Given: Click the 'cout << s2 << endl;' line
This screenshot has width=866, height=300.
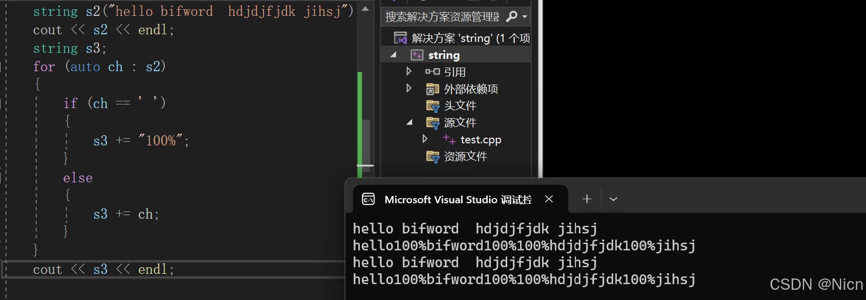Looking at the screenshot, I should tap(104, 30).
